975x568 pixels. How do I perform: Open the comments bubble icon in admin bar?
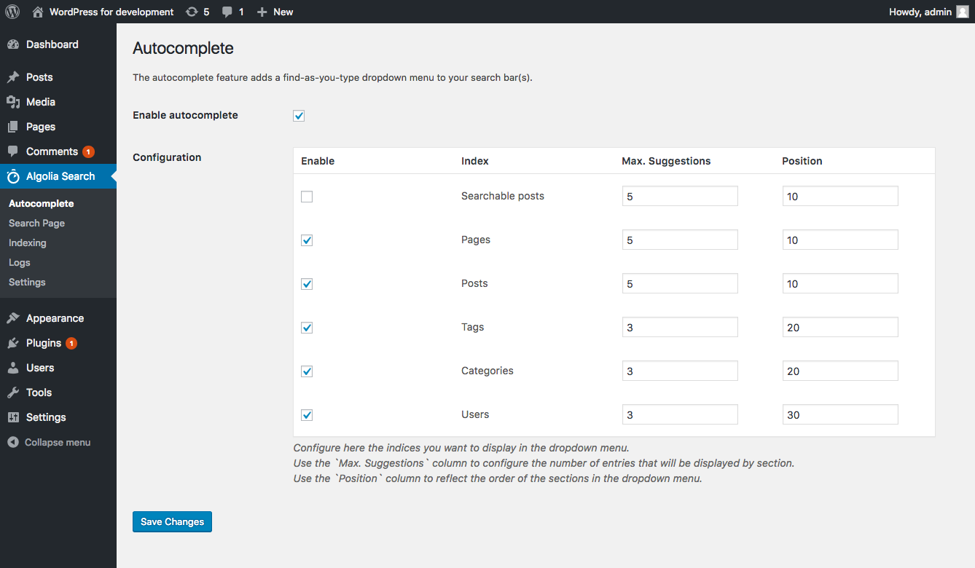tap(227, 12)
